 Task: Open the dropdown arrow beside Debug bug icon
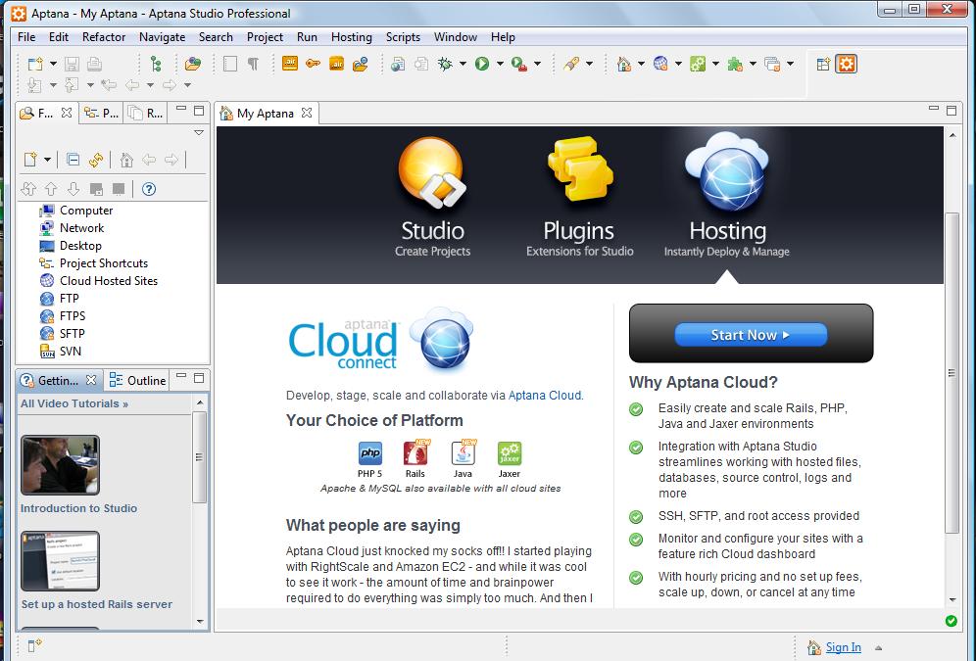[463, 64]
